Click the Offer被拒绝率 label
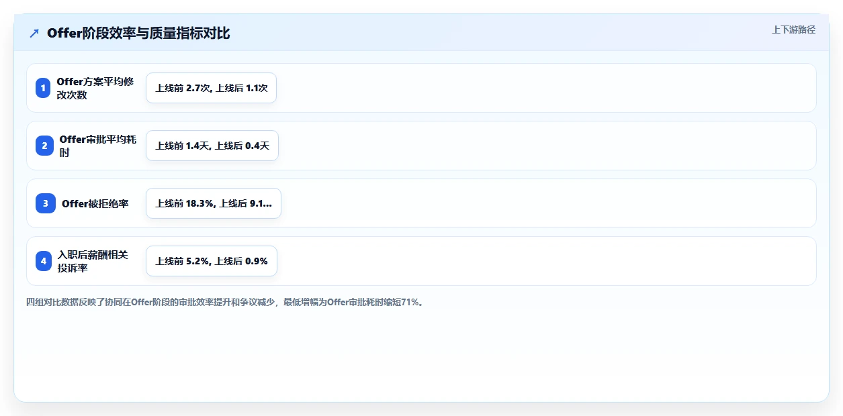The height and width of the screenshot is (416, 843). coord(95,203)
